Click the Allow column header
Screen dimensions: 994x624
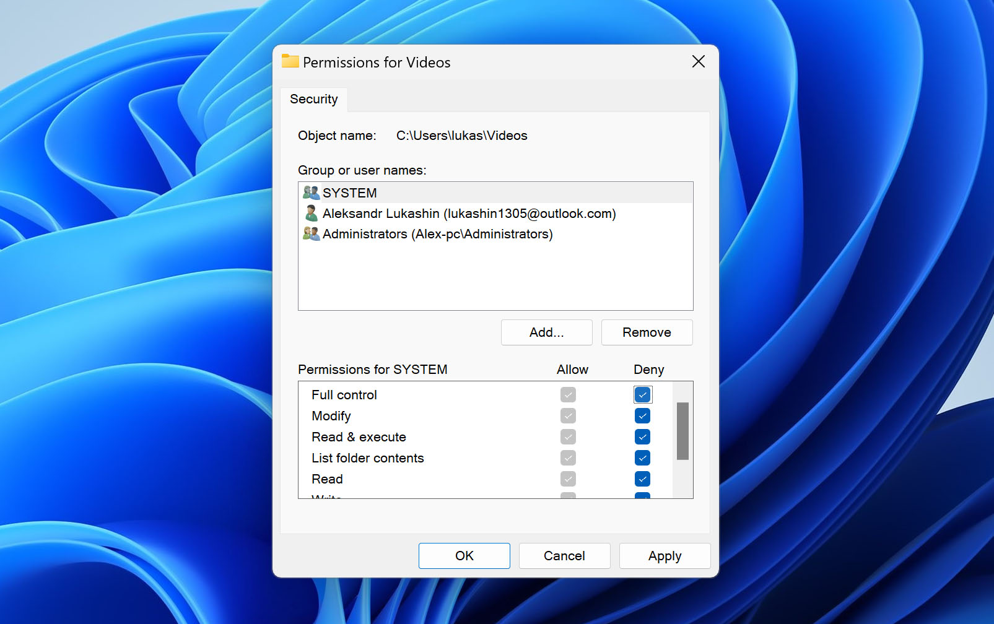572,370
